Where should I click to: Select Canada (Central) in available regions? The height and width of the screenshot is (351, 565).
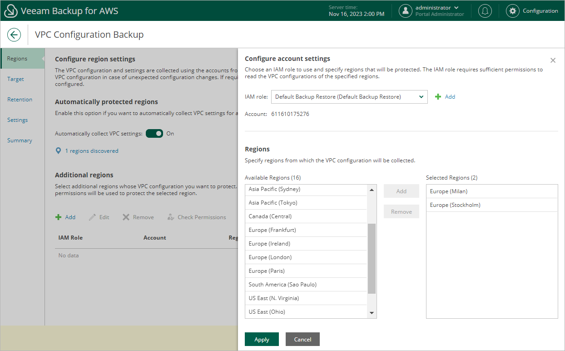tap(306, 216)
